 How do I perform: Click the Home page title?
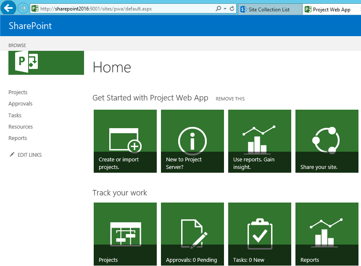click(x=112, y=68)
